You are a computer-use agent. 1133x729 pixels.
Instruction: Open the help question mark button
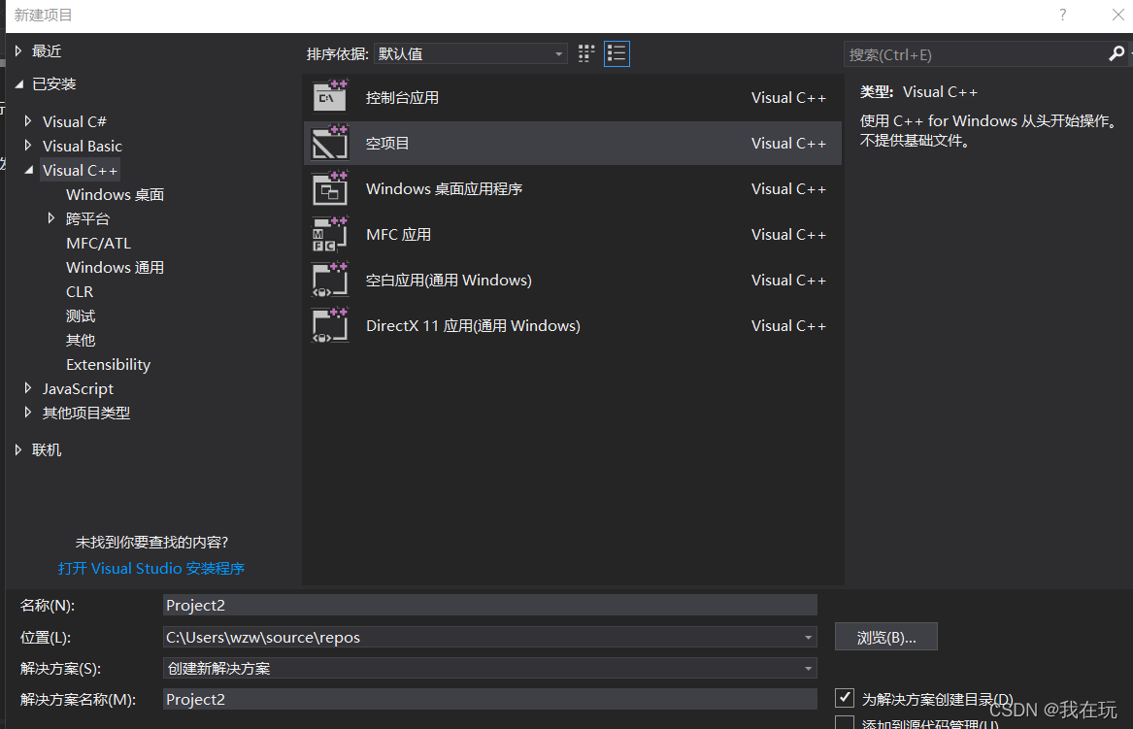[x=1062, y=15]
